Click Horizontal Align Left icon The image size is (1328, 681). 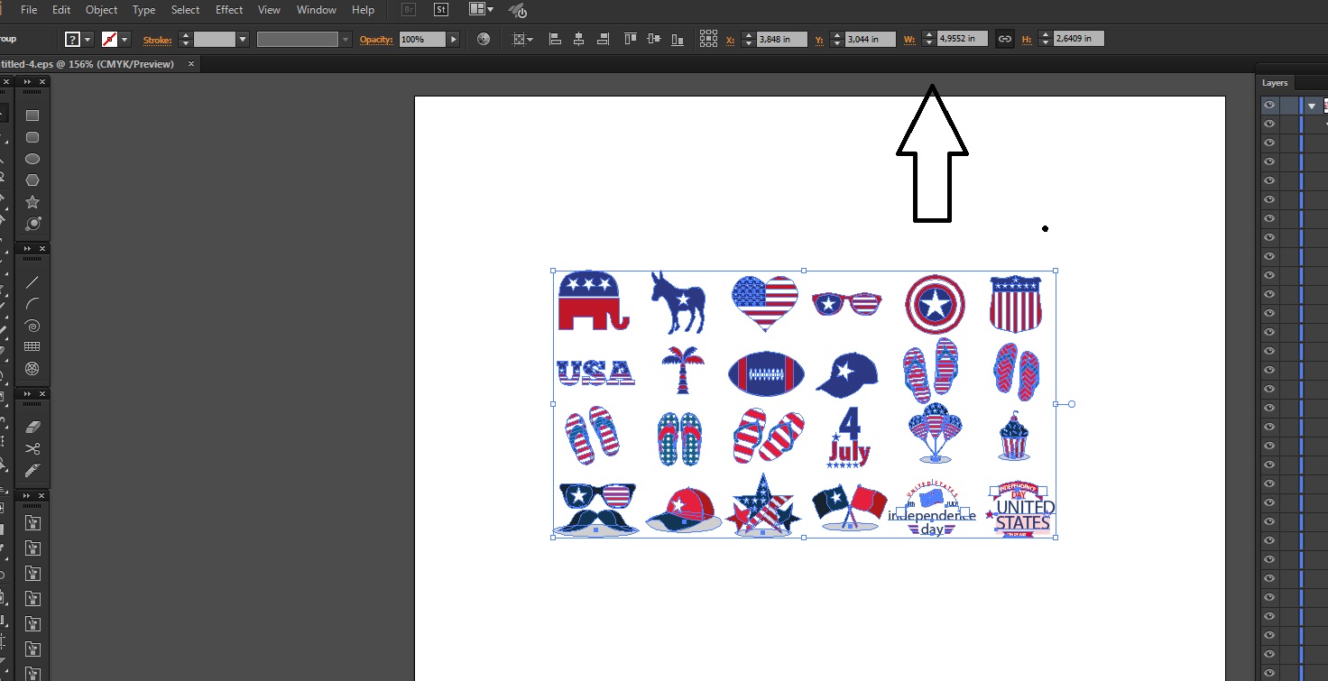coord(556,39)
